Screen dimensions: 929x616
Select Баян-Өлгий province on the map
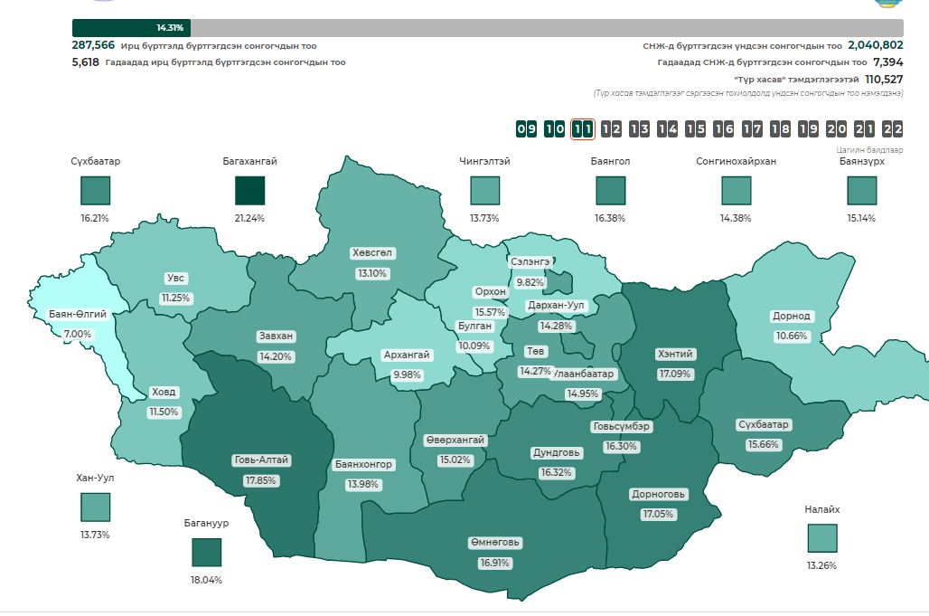79,316
